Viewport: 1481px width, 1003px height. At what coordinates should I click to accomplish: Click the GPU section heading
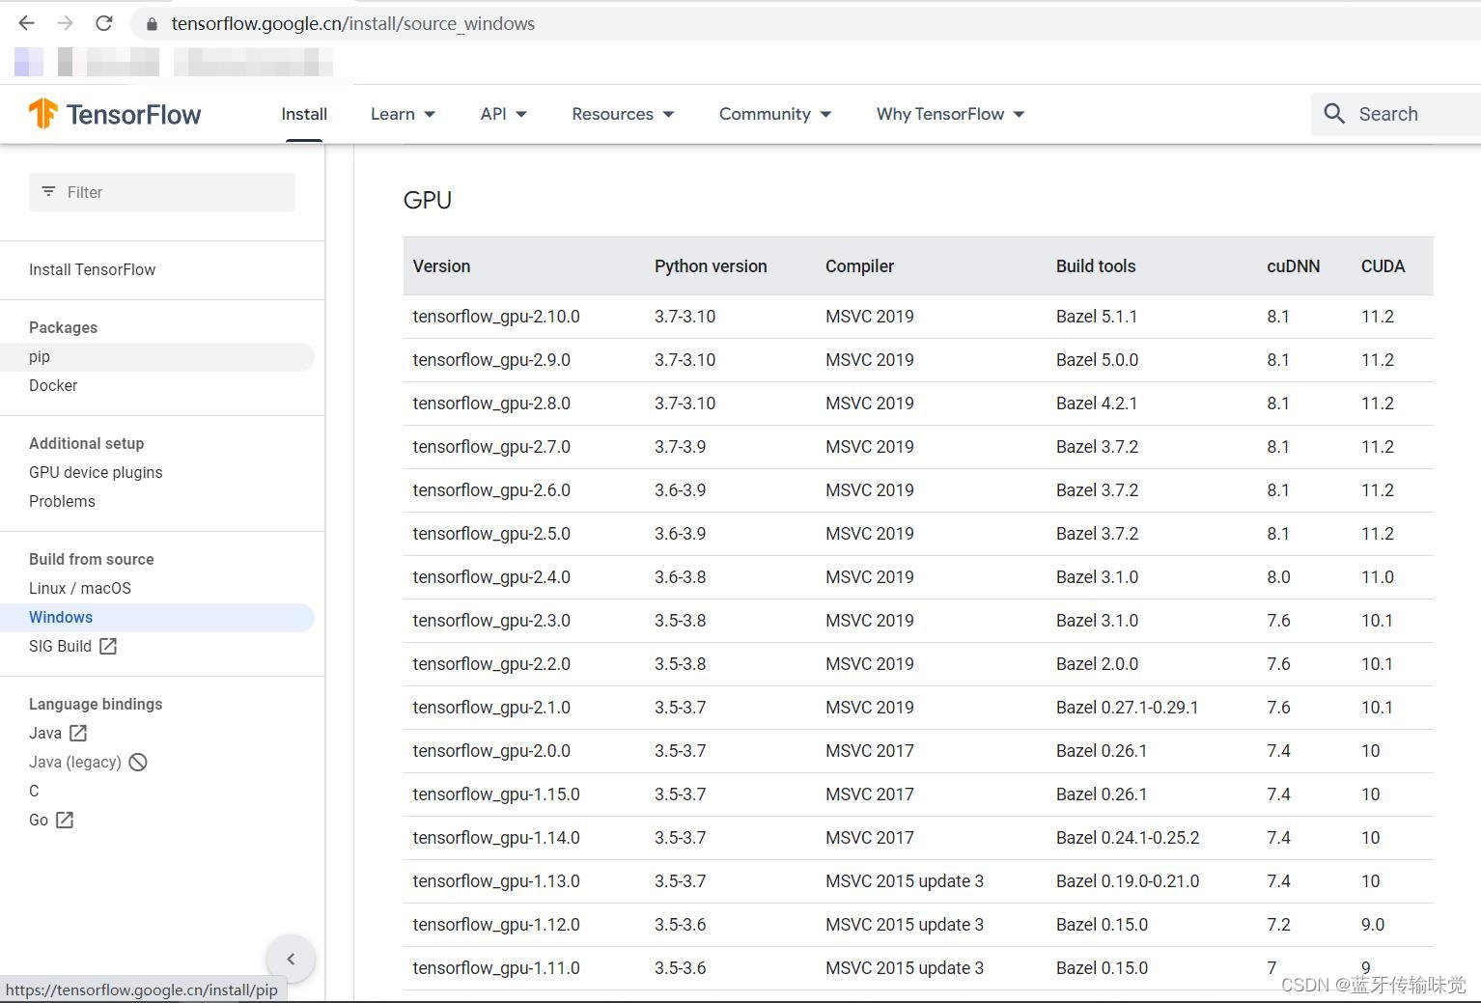[x=428, y=200]
